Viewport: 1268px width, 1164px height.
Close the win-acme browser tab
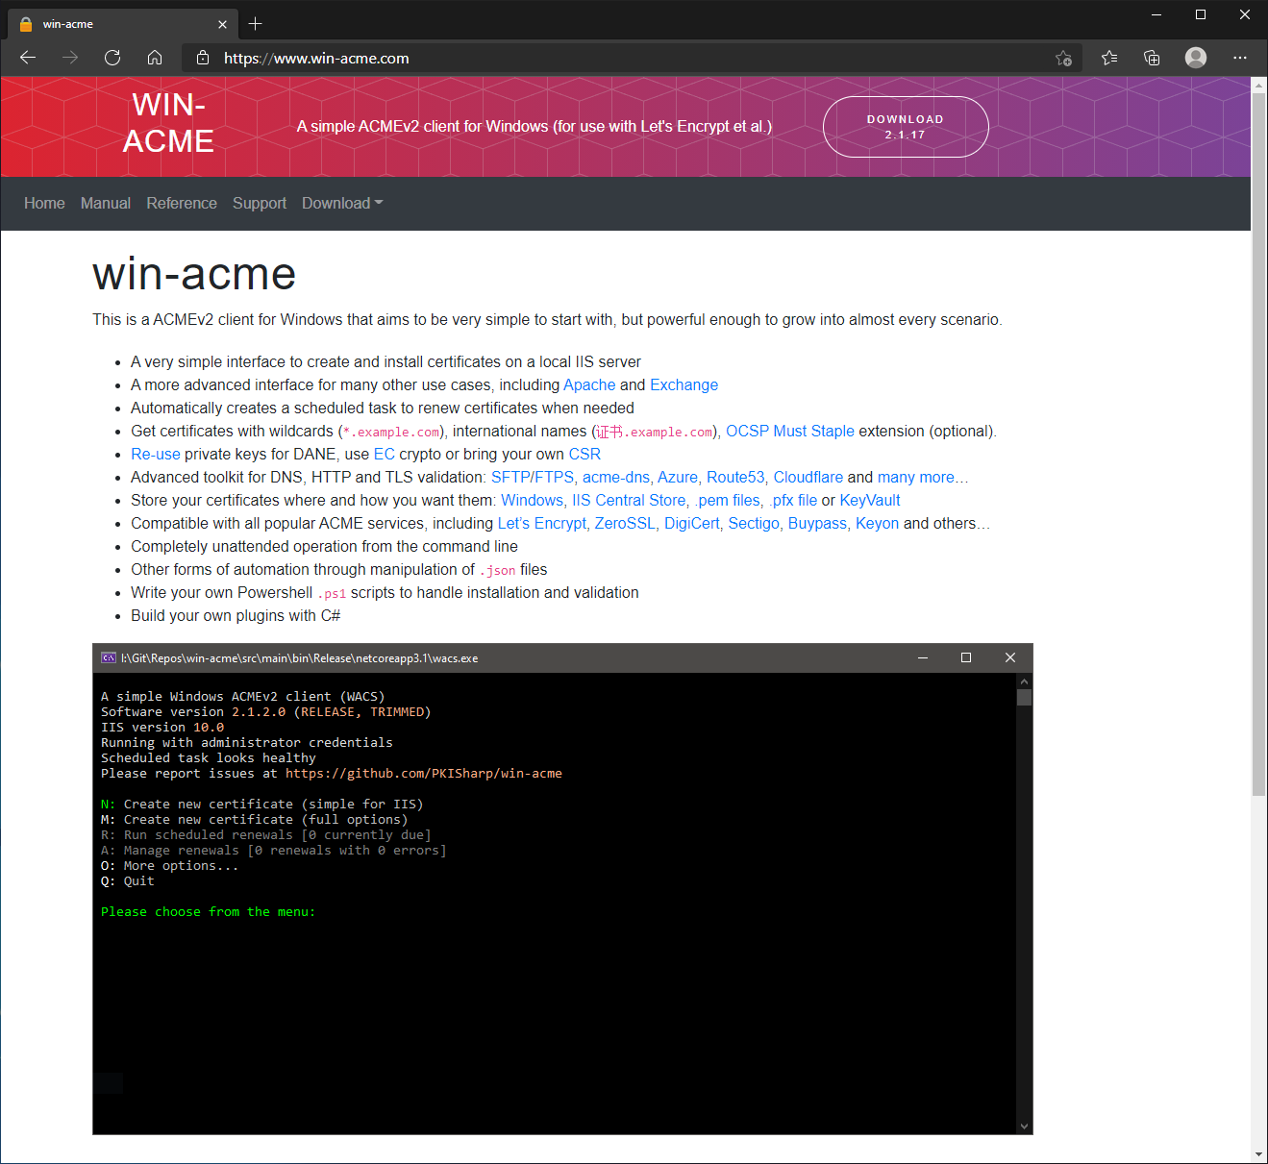(x=222, y=24)
